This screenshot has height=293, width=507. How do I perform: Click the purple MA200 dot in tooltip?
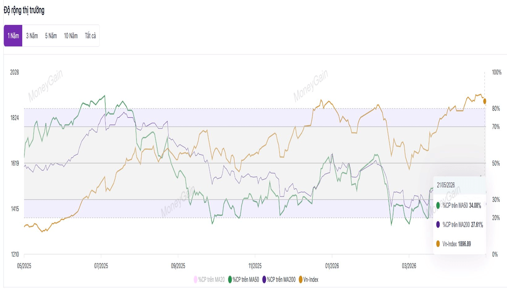click(x=438, y=225)
